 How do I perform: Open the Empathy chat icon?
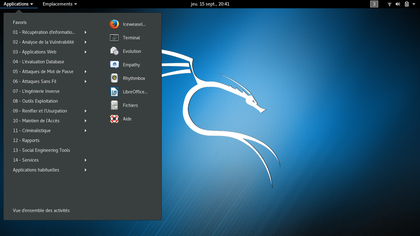(114, 65)
